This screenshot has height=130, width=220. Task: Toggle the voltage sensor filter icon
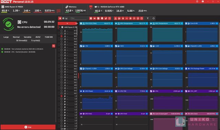(x=119, y=18)
